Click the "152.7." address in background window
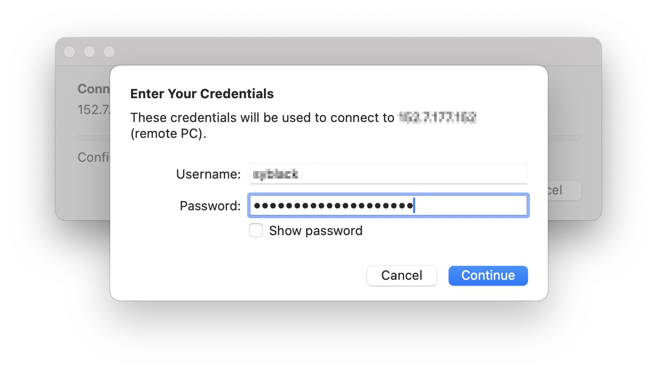This screenshot has height=374, width=657. click(93, 110)
